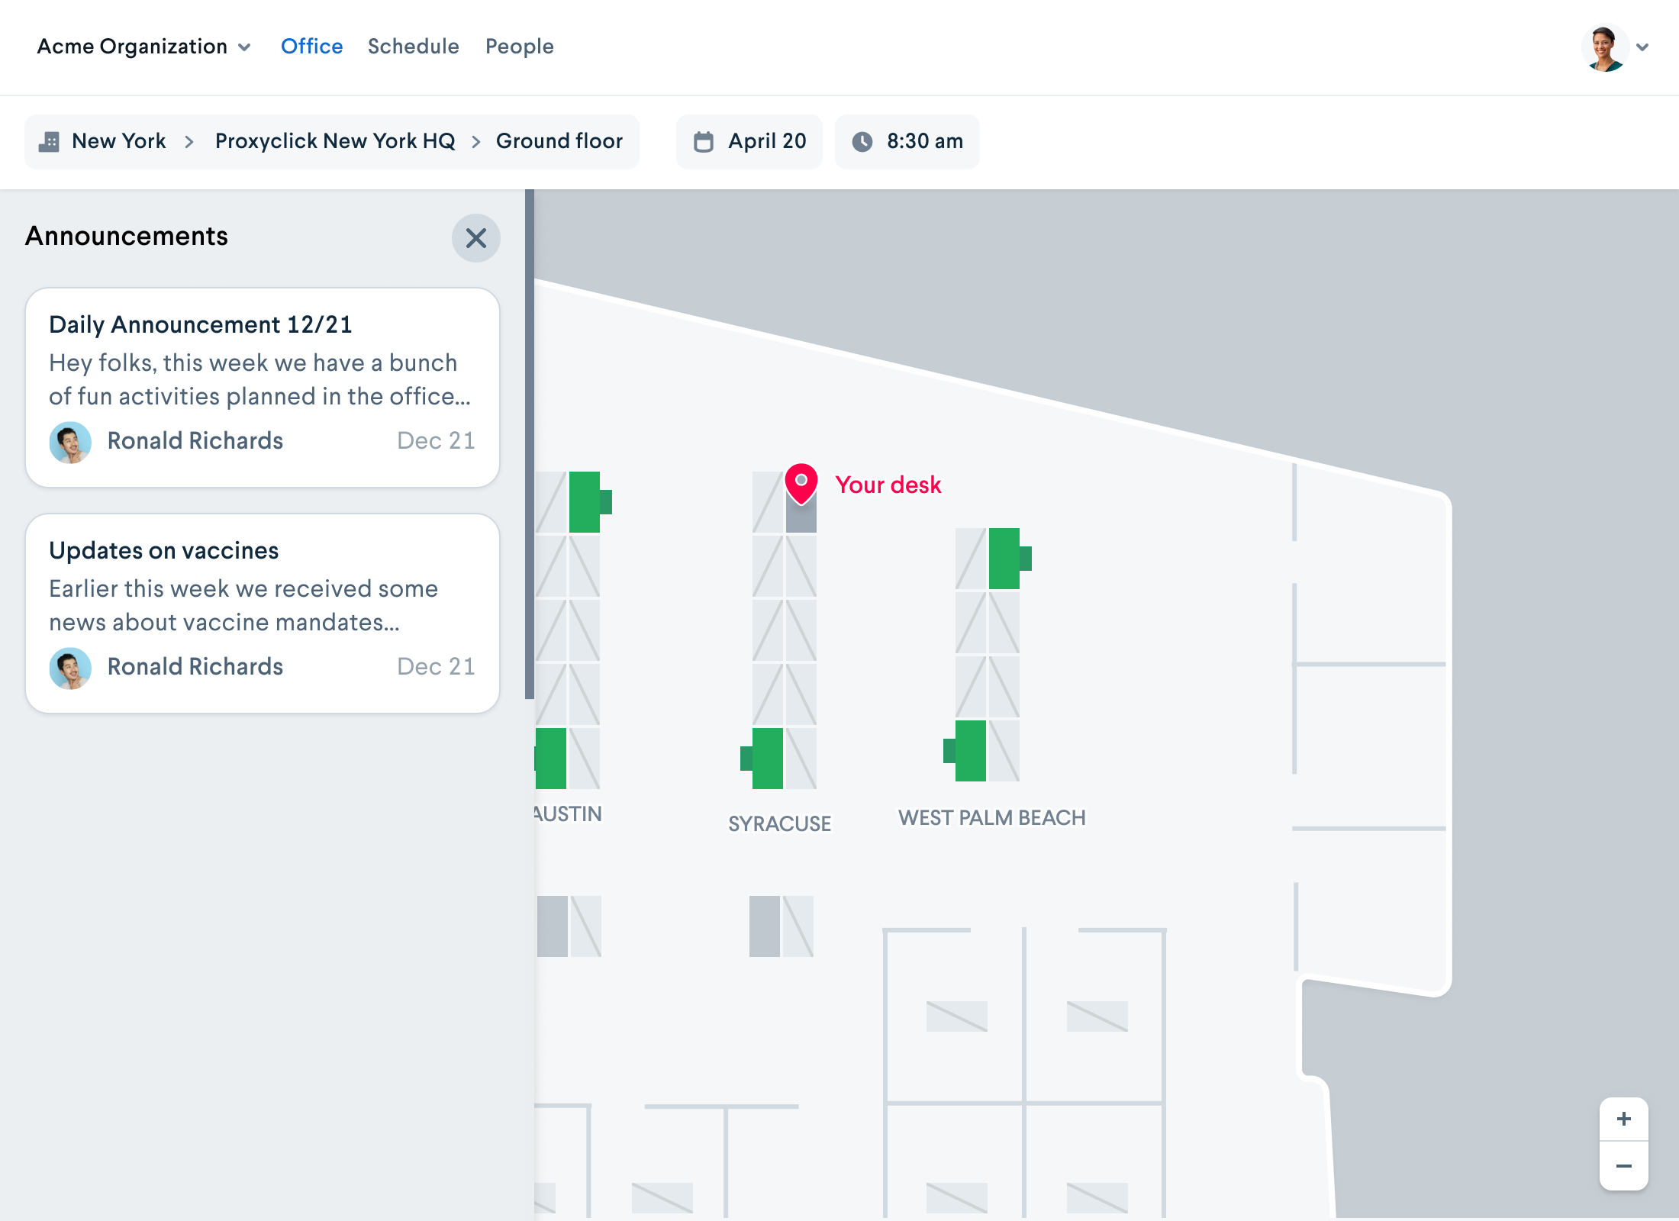Select the green desk in Syracuse row

coord(766,759)
